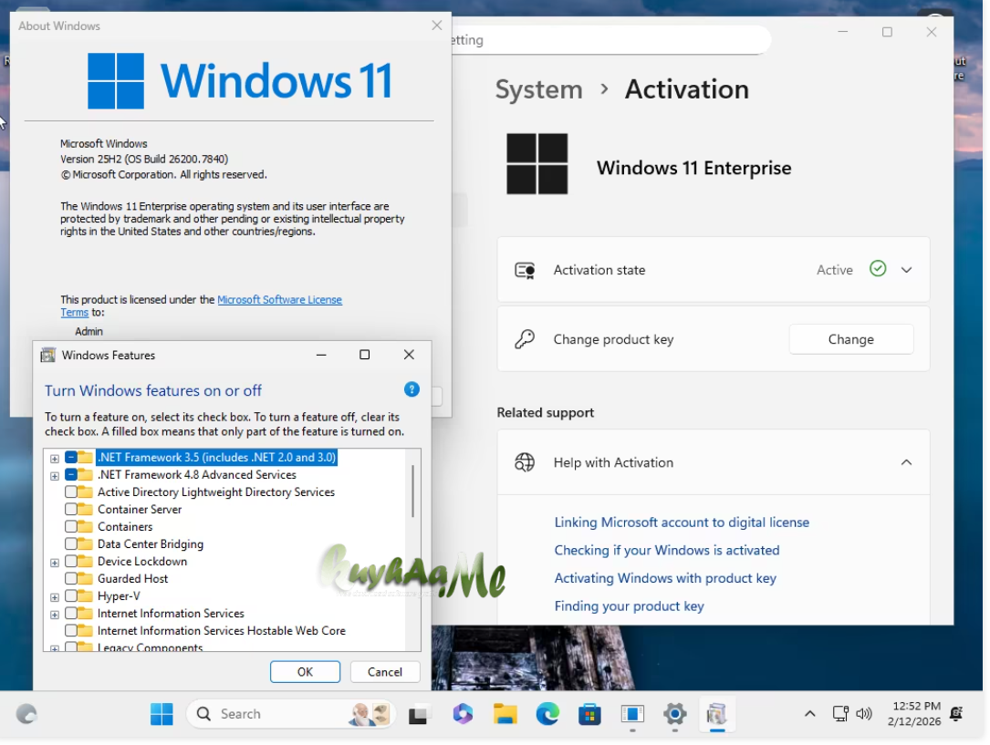This screenshot has height=745, width=990.
Task: Expand Hyper-V tree node
Action: point(55,596)
